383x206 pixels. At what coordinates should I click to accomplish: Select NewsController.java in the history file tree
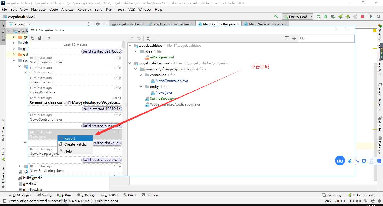tap(172, 81)
